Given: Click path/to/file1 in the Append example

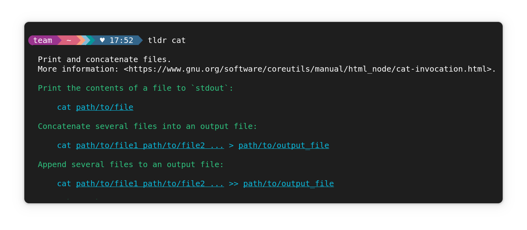Looking at the screenshot, I should 107,183.
